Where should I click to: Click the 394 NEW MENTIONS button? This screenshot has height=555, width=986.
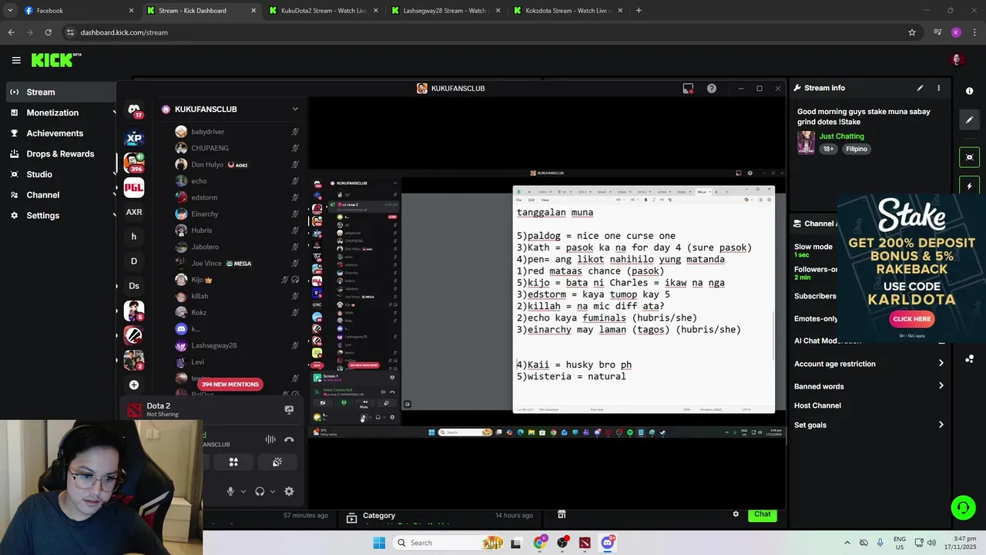[x=230, y=385]
